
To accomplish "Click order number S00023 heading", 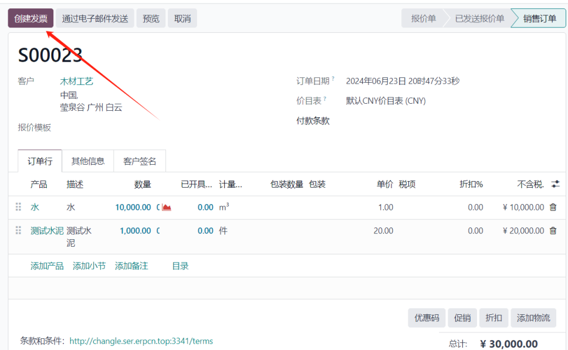I will 50,55.
